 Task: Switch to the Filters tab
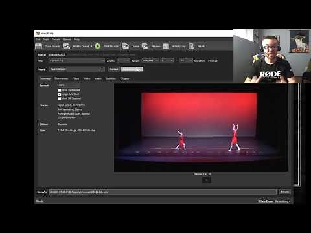[76, 78]
